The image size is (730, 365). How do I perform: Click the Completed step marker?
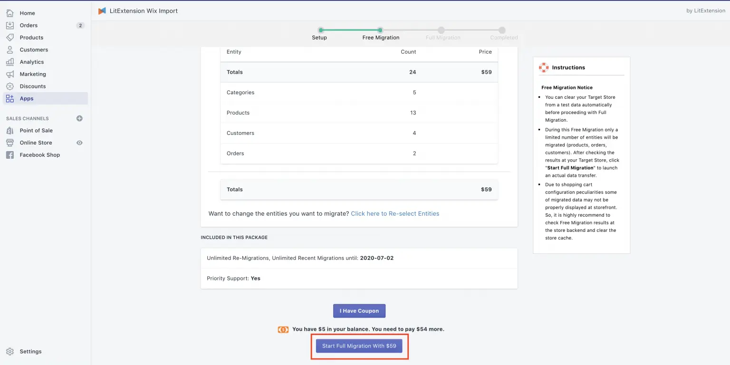click(x=502, y=30)
